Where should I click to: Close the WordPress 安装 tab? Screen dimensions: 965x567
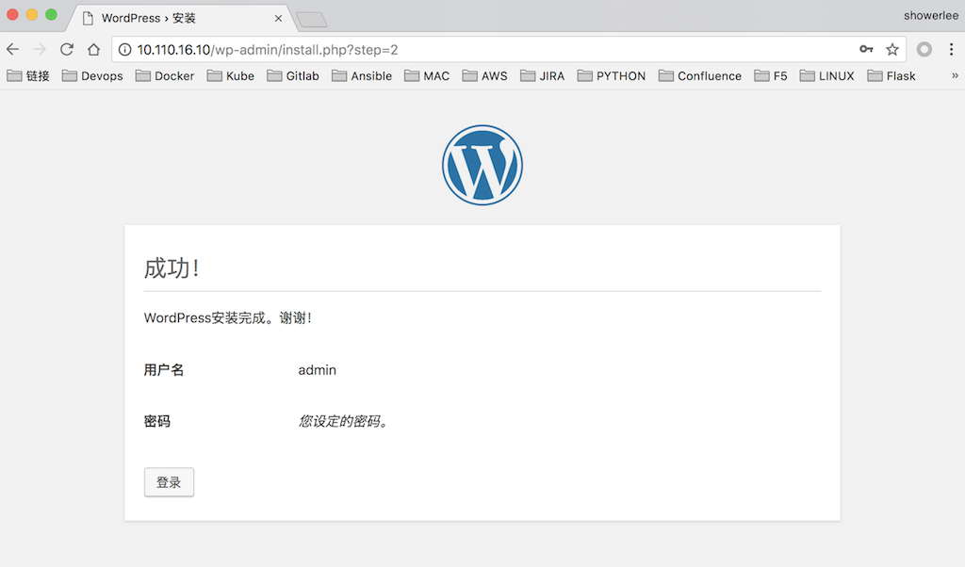(278, 19)
